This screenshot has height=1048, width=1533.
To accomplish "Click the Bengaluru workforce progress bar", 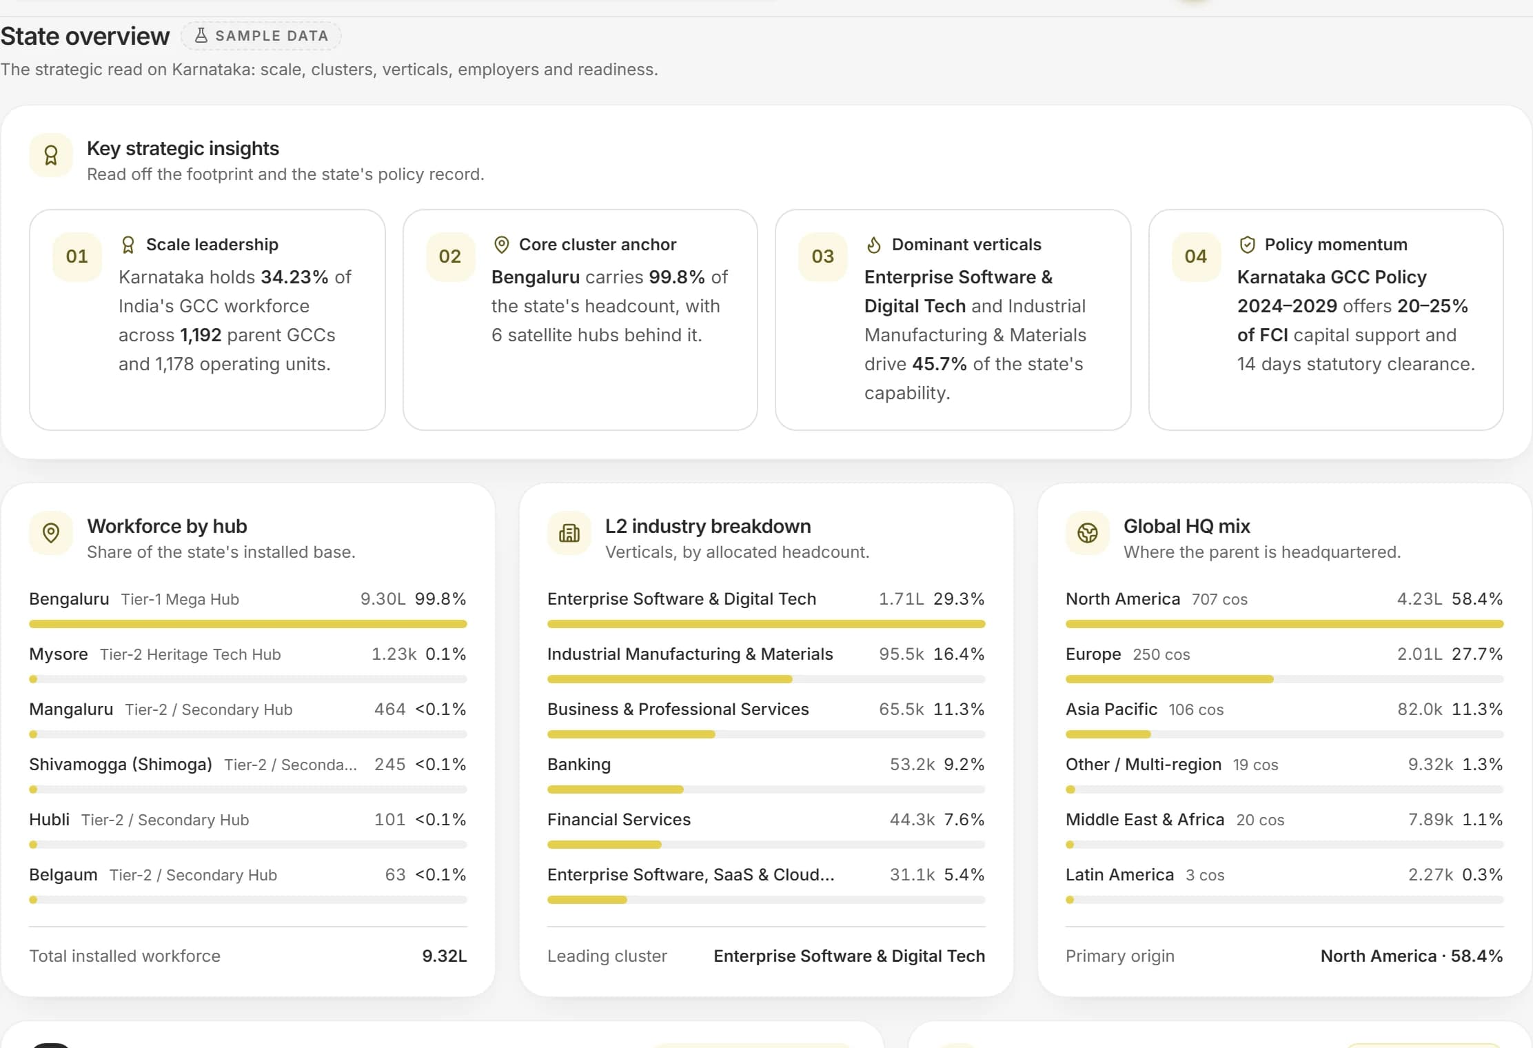I will pyautogui.click(x=248, y=624).
